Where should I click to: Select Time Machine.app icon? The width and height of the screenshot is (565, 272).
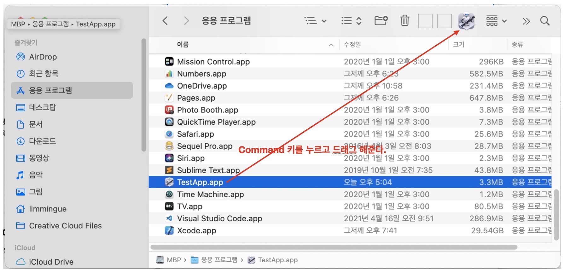(169, 194)
